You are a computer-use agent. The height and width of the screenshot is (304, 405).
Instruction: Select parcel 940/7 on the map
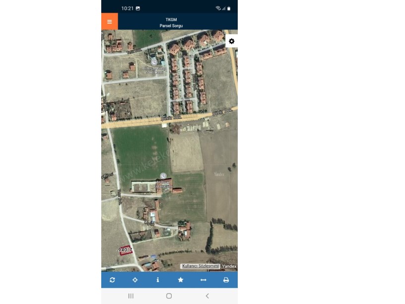point(126,250)
